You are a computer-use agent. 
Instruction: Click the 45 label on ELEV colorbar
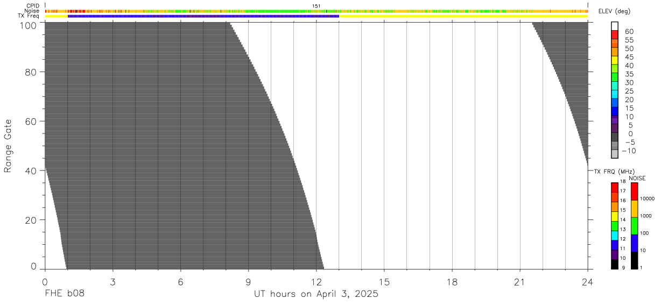[x=629, y=58]
